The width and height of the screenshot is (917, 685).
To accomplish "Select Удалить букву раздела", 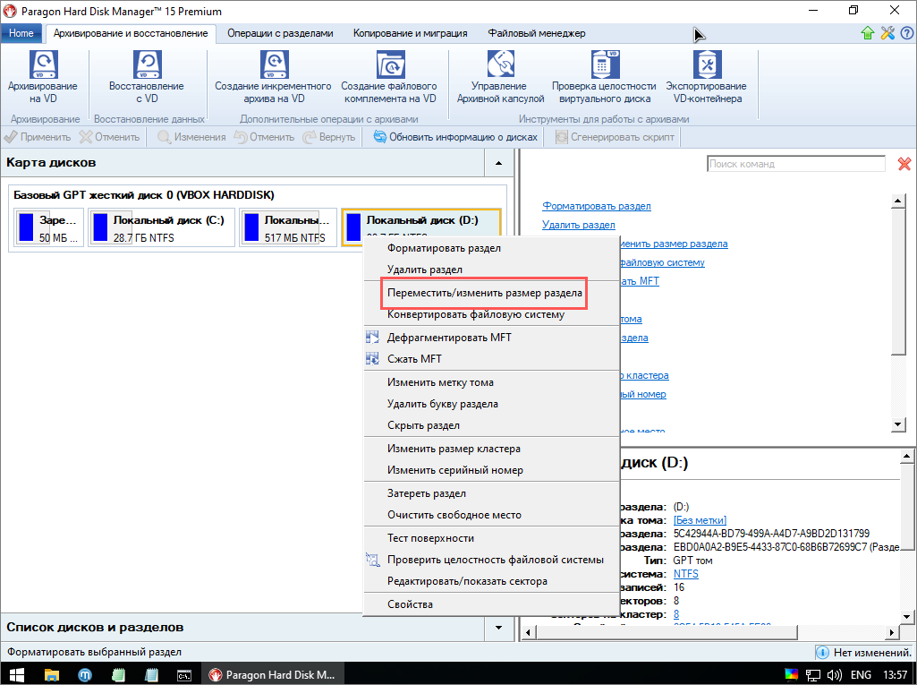I will click(491, 404).
